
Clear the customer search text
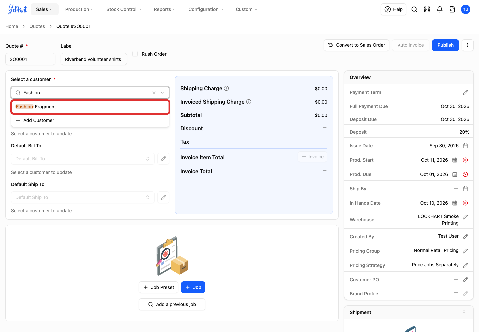pos(154,93)
